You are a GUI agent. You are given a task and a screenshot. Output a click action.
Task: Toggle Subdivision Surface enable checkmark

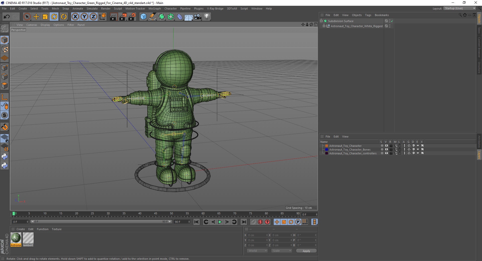(x=392, y=21)
